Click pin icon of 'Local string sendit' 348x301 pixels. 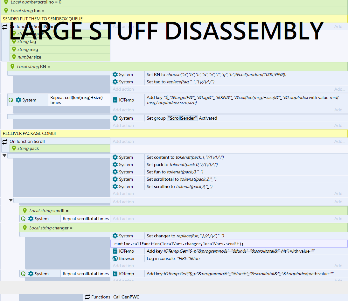(x=25, y=210)
